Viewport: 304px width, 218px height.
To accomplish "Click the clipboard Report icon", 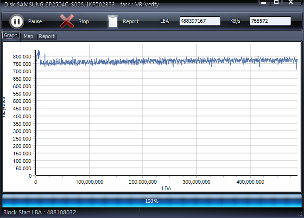I will pyautogui.click(x=113, y=21).
